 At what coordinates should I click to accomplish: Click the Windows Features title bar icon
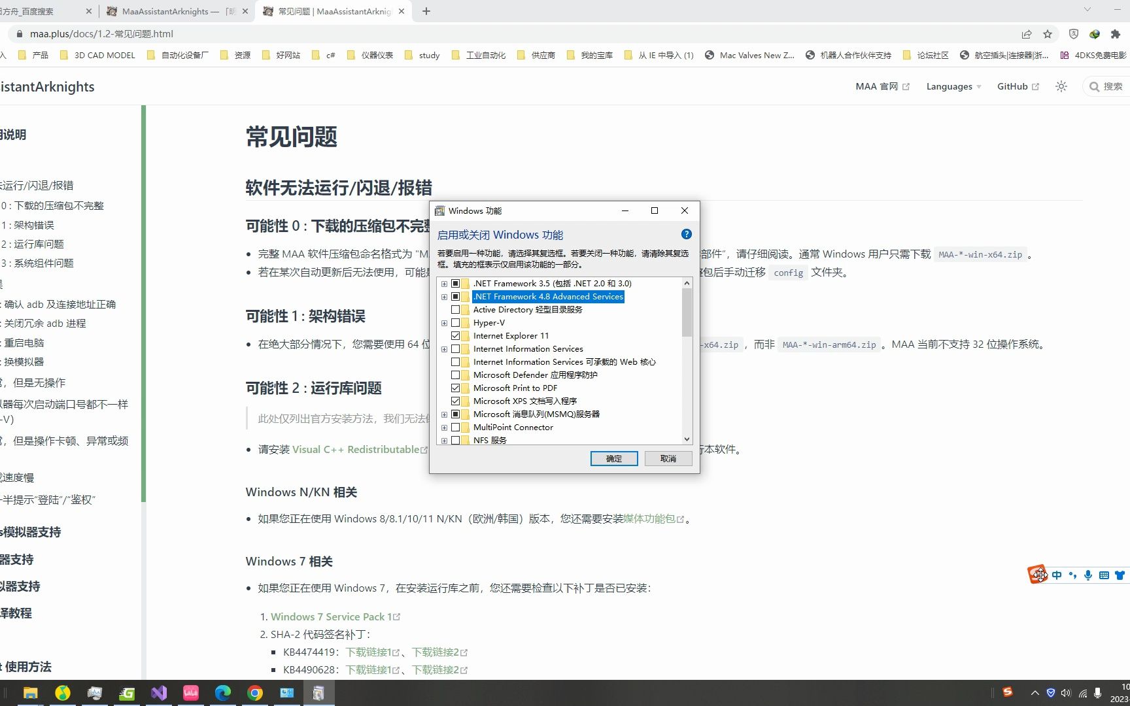coord(440,210)
